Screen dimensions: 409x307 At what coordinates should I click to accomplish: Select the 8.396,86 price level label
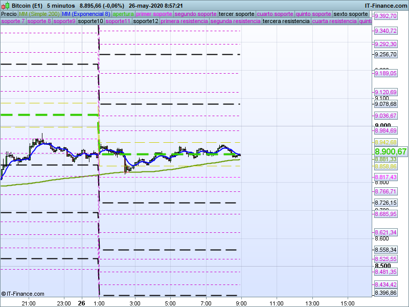click(x=385, y=293)
